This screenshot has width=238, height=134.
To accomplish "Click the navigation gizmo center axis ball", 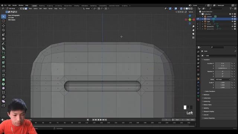I will click(x=190, y=20).
